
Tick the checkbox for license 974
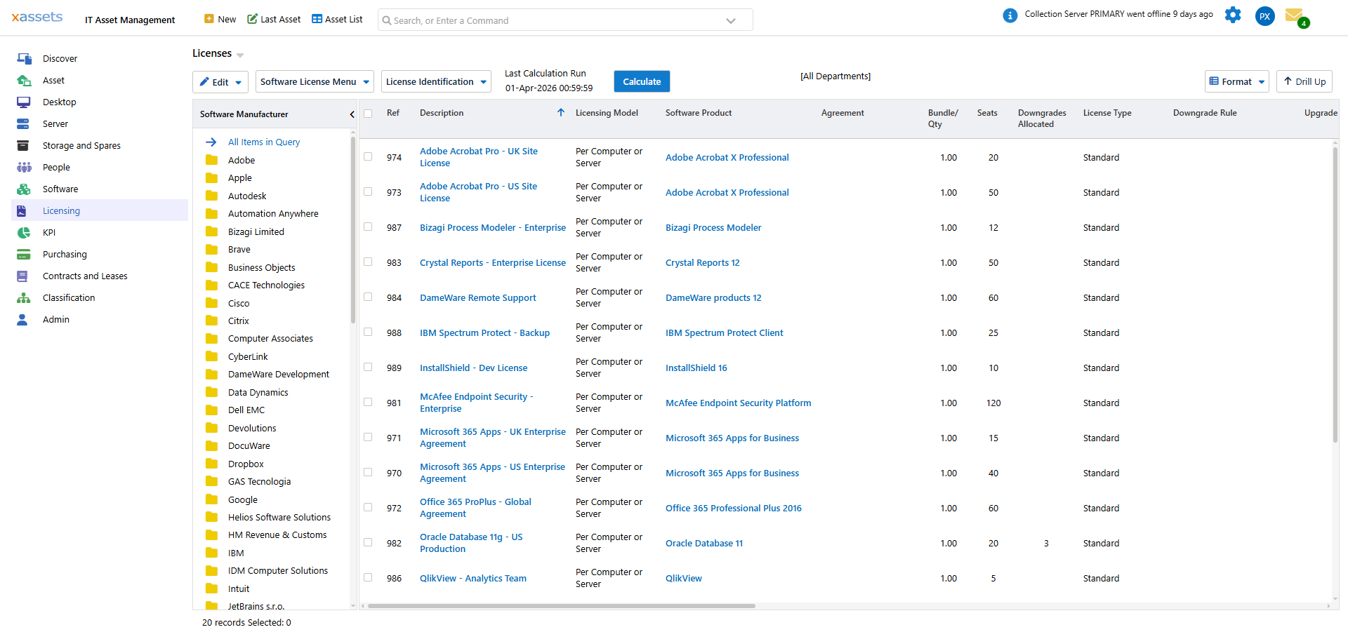pos(368,156)
